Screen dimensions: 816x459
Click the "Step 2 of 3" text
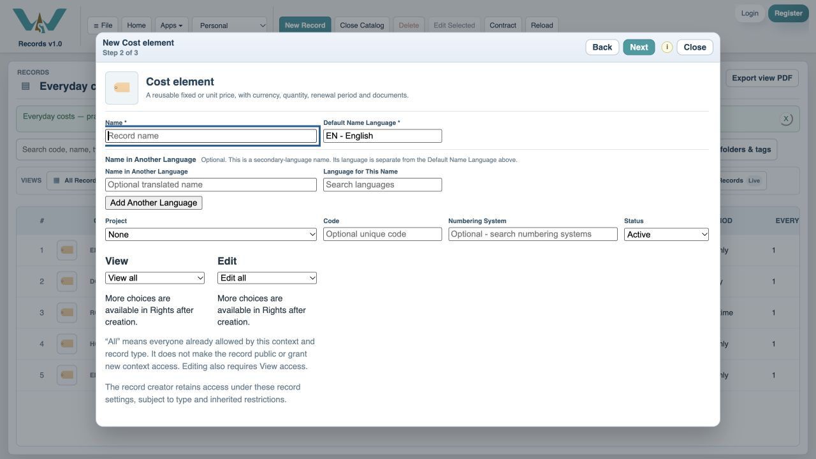(120, 53)
